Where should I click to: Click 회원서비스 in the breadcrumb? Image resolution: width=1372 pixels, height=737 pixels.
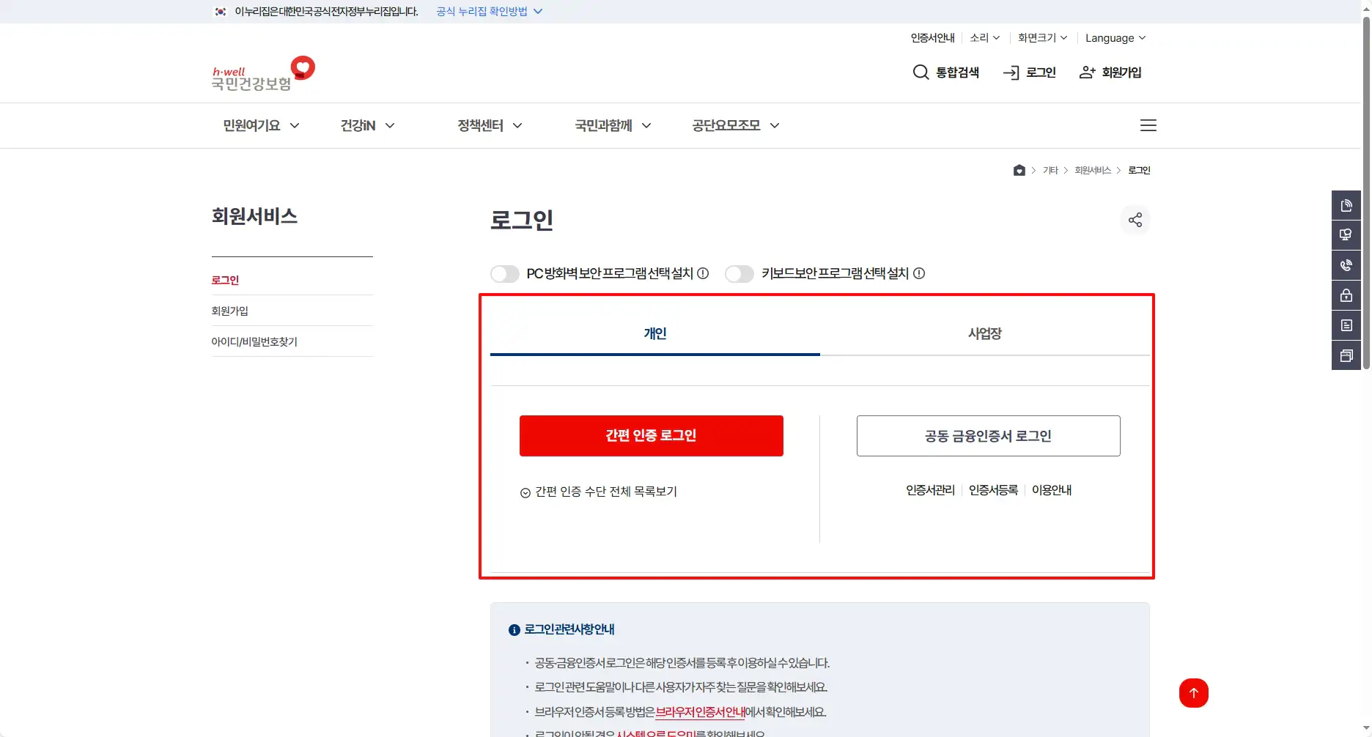click(1093, 170)
